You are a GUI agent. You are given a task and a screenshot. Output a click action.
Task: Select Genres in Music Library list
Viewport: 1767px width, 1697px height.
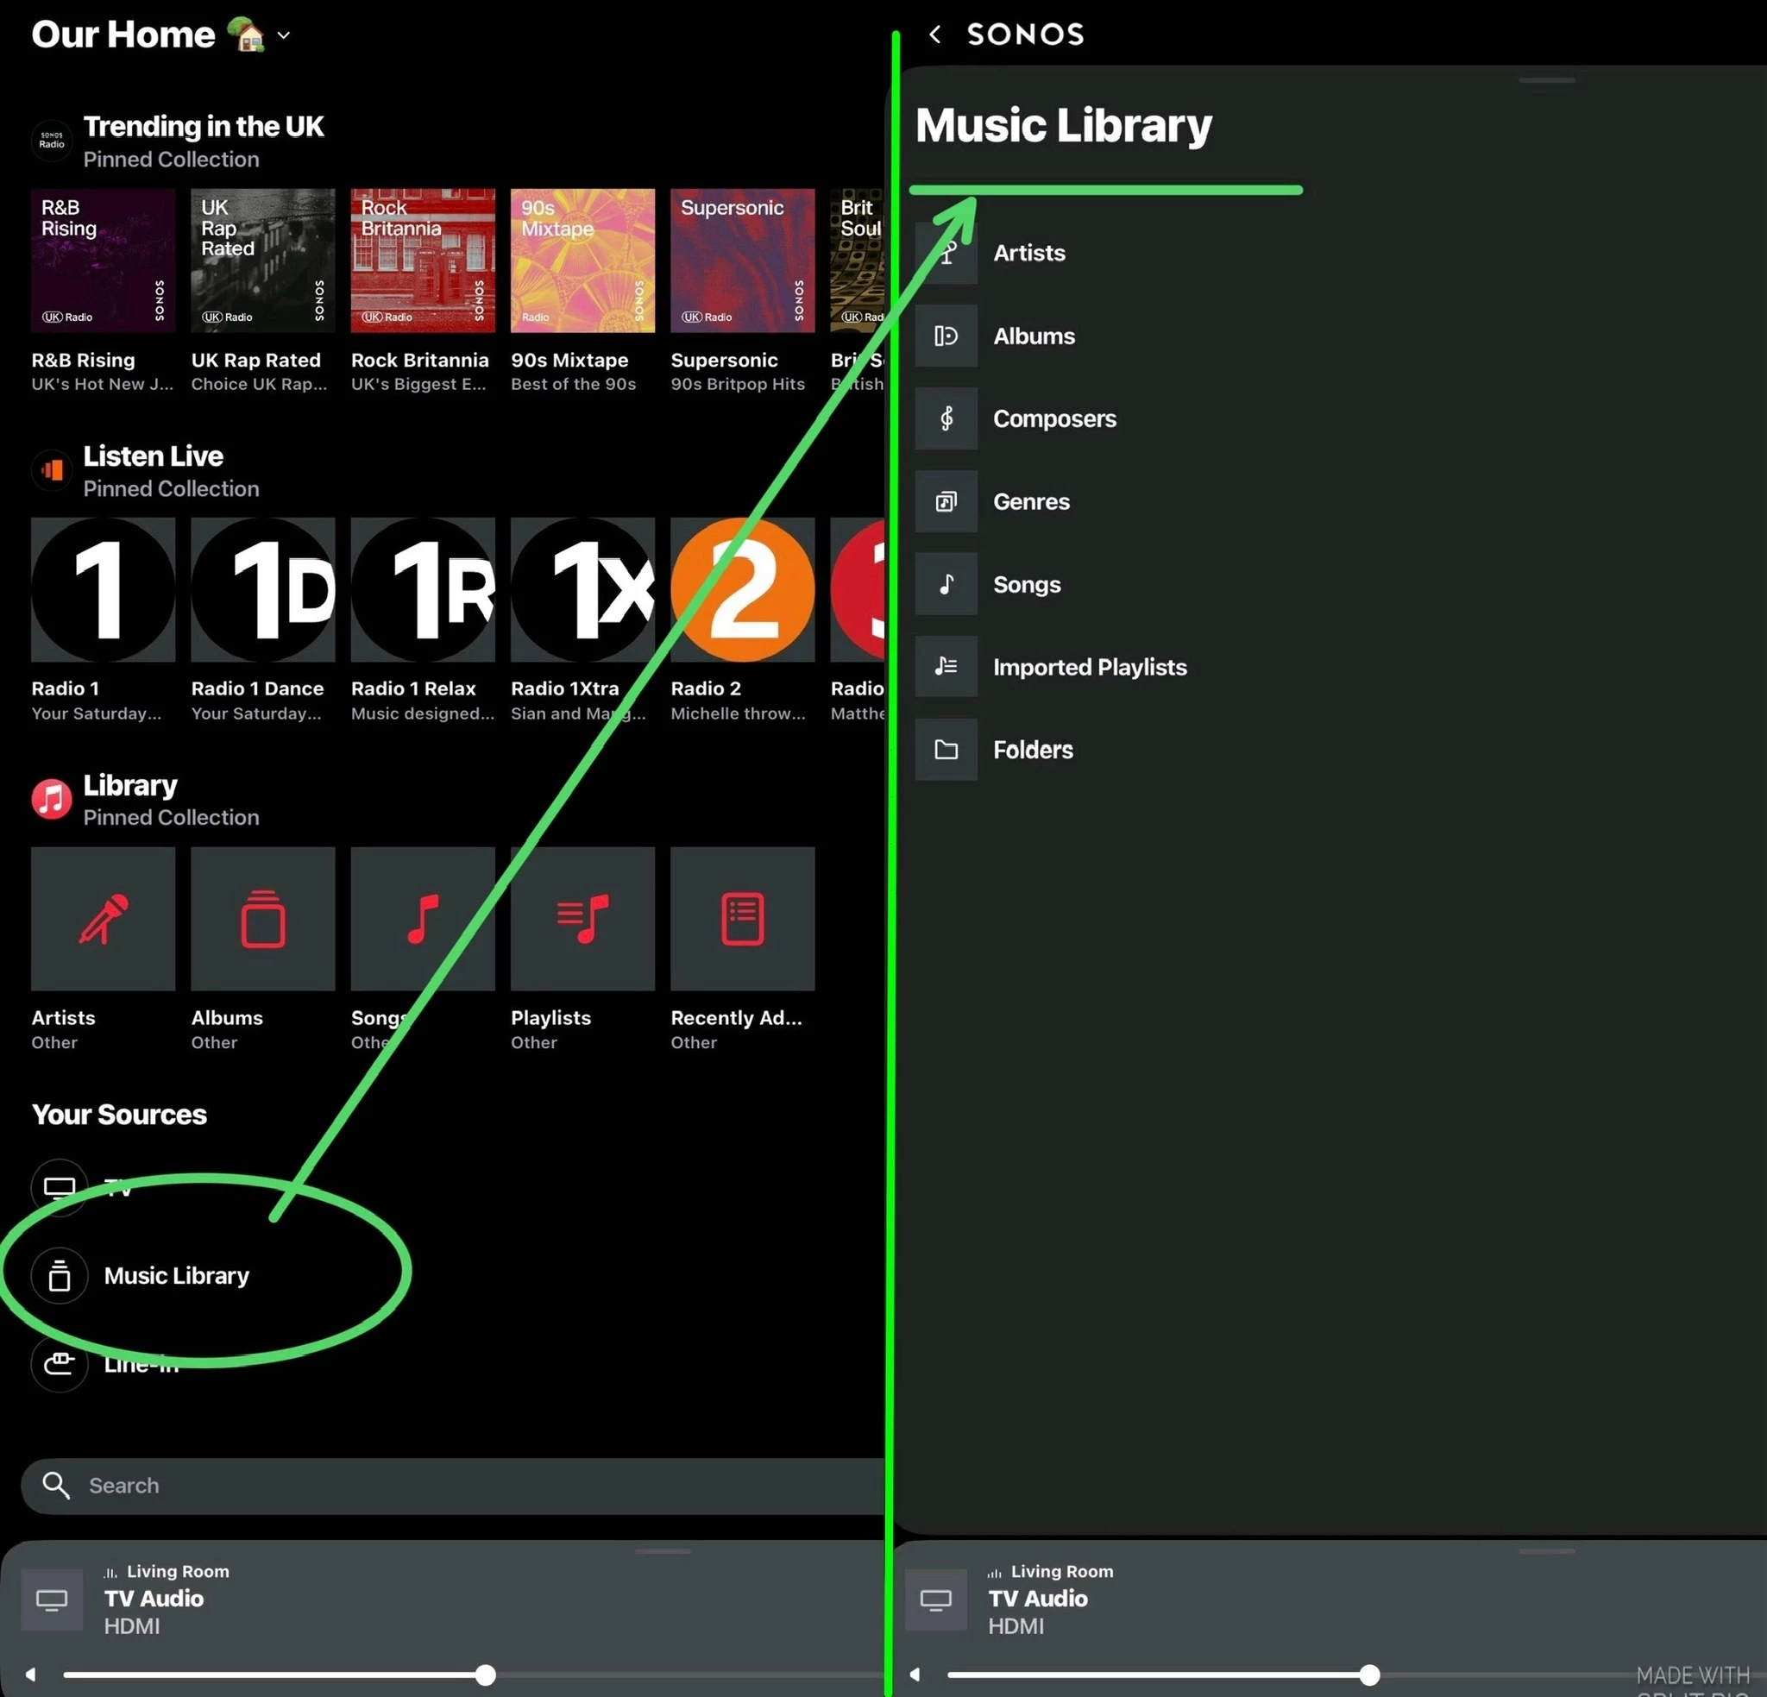(x=1030, y=501)
